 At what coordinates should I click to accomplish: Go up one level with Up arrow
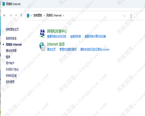tap(21, 15)
